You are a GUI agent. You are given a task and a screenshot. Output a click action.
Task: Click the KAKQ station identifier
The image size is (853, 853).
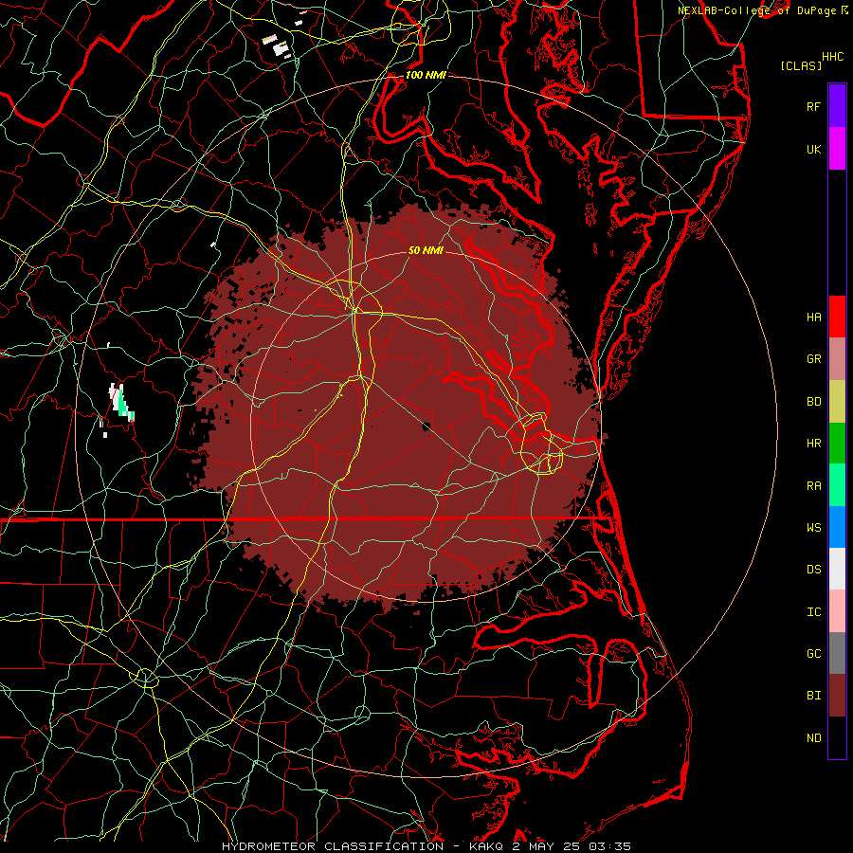pos(486,846)
